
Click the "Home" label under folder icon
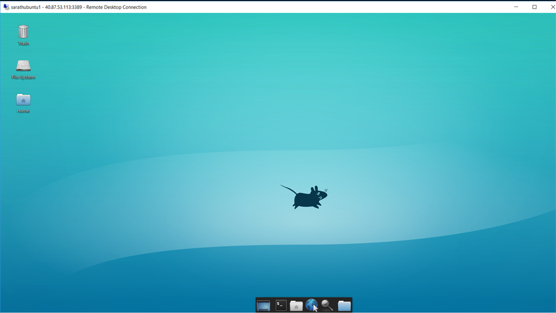coord(23,110)
